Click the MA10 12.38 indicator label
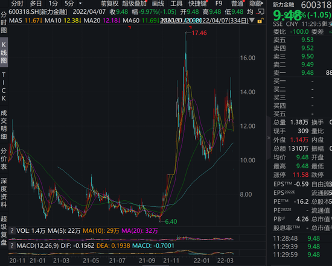Image resolution: width=332 pixels, height=266 pixels. (63, 21)
